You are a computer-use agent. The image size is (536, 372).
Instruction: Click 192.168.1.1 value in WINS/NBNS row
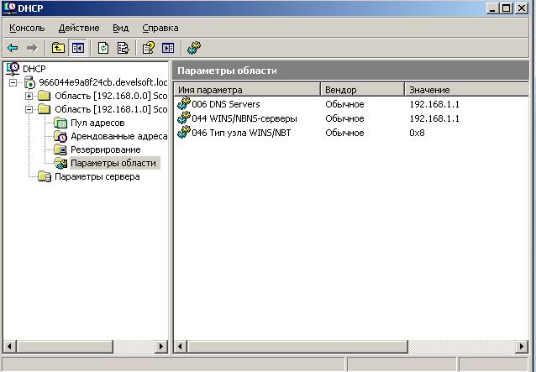(434, 118)
